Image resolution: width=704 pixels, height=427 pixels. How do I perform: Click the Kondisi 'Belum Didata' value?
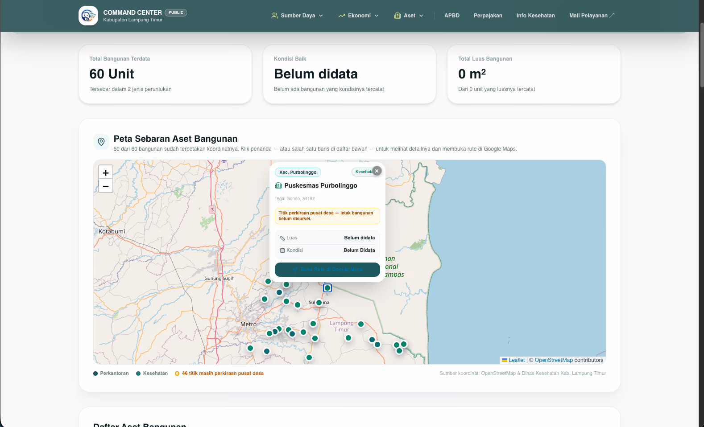pyautogui.click(x=359, y=250)
